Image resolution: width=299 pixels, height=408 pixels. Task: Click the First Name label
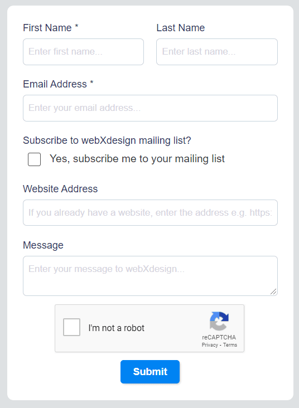(x=51, y=28)
